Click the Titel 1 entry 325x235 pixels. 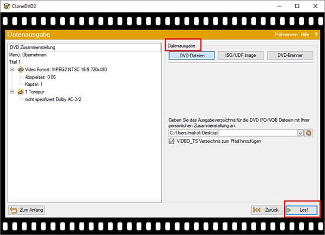pyautogui.click(x=15, y=62)
